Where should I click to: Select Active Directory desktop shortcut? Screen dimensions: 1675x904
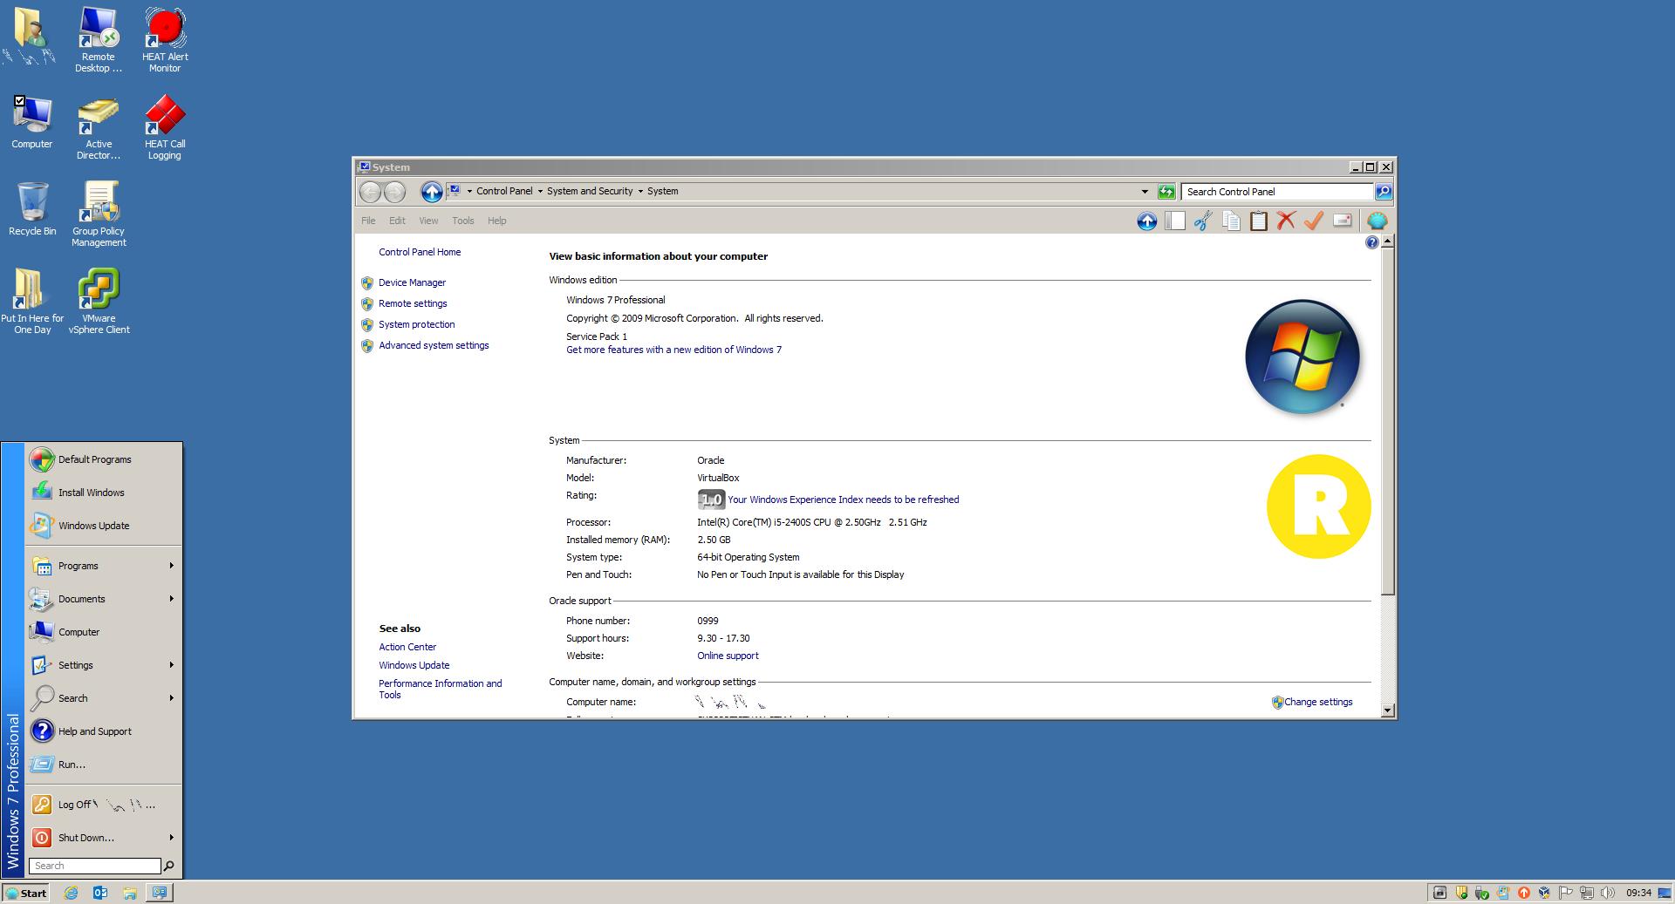(x=99, y=127)
